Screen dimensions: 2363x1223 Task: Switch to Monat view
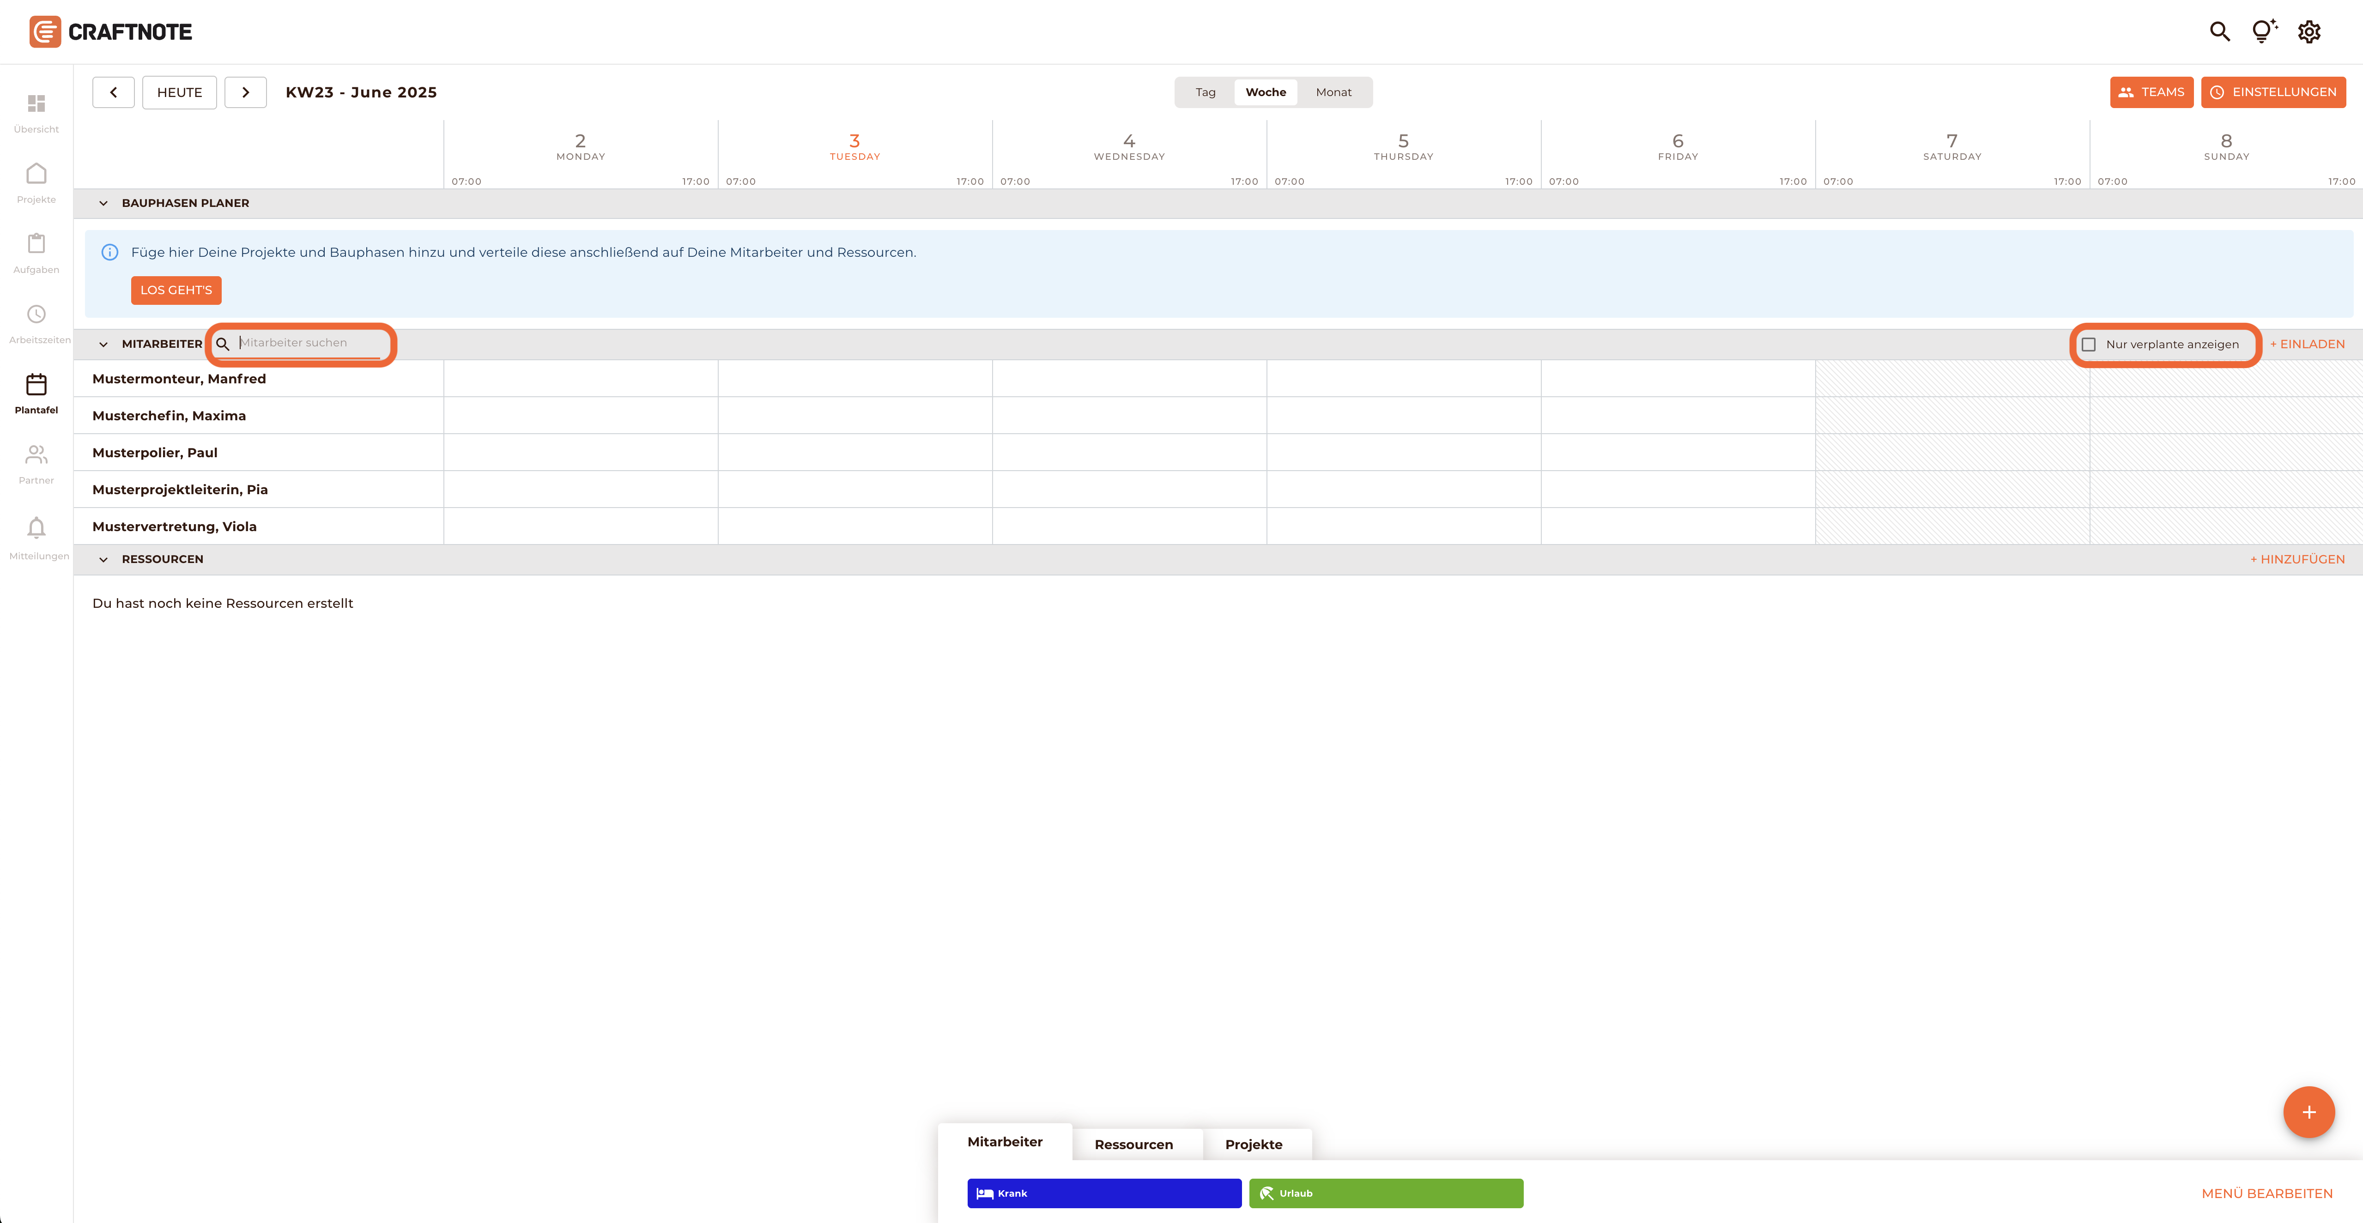pos(1334,93)
